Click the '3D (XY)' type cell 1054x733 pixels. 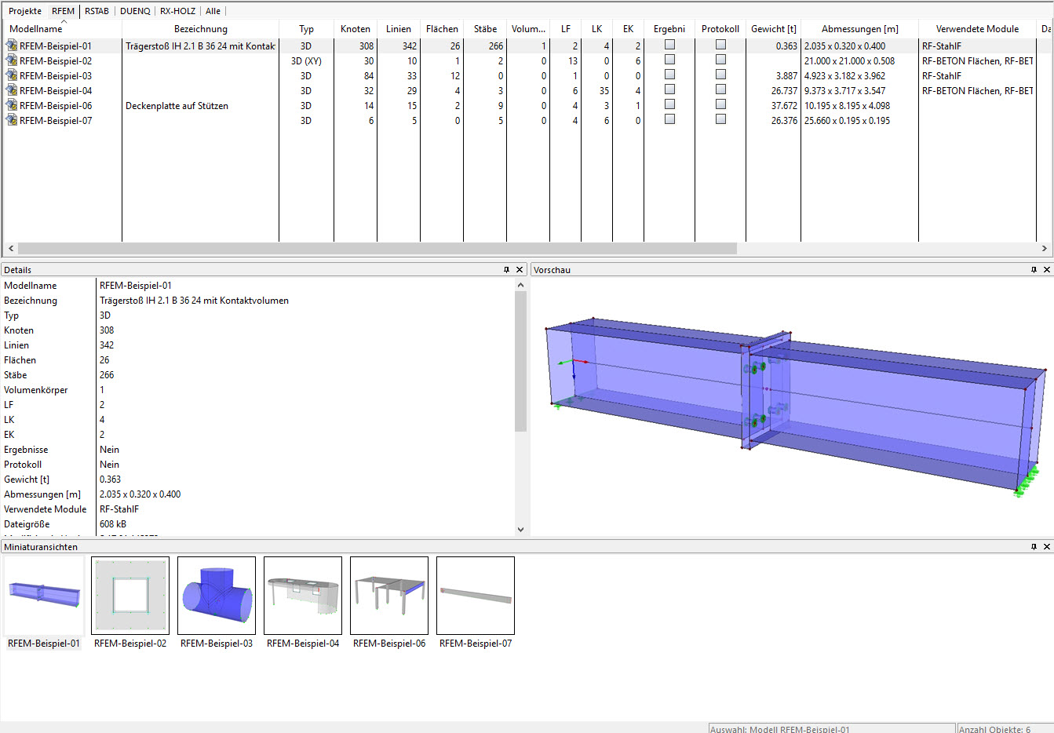pos(306,60)
